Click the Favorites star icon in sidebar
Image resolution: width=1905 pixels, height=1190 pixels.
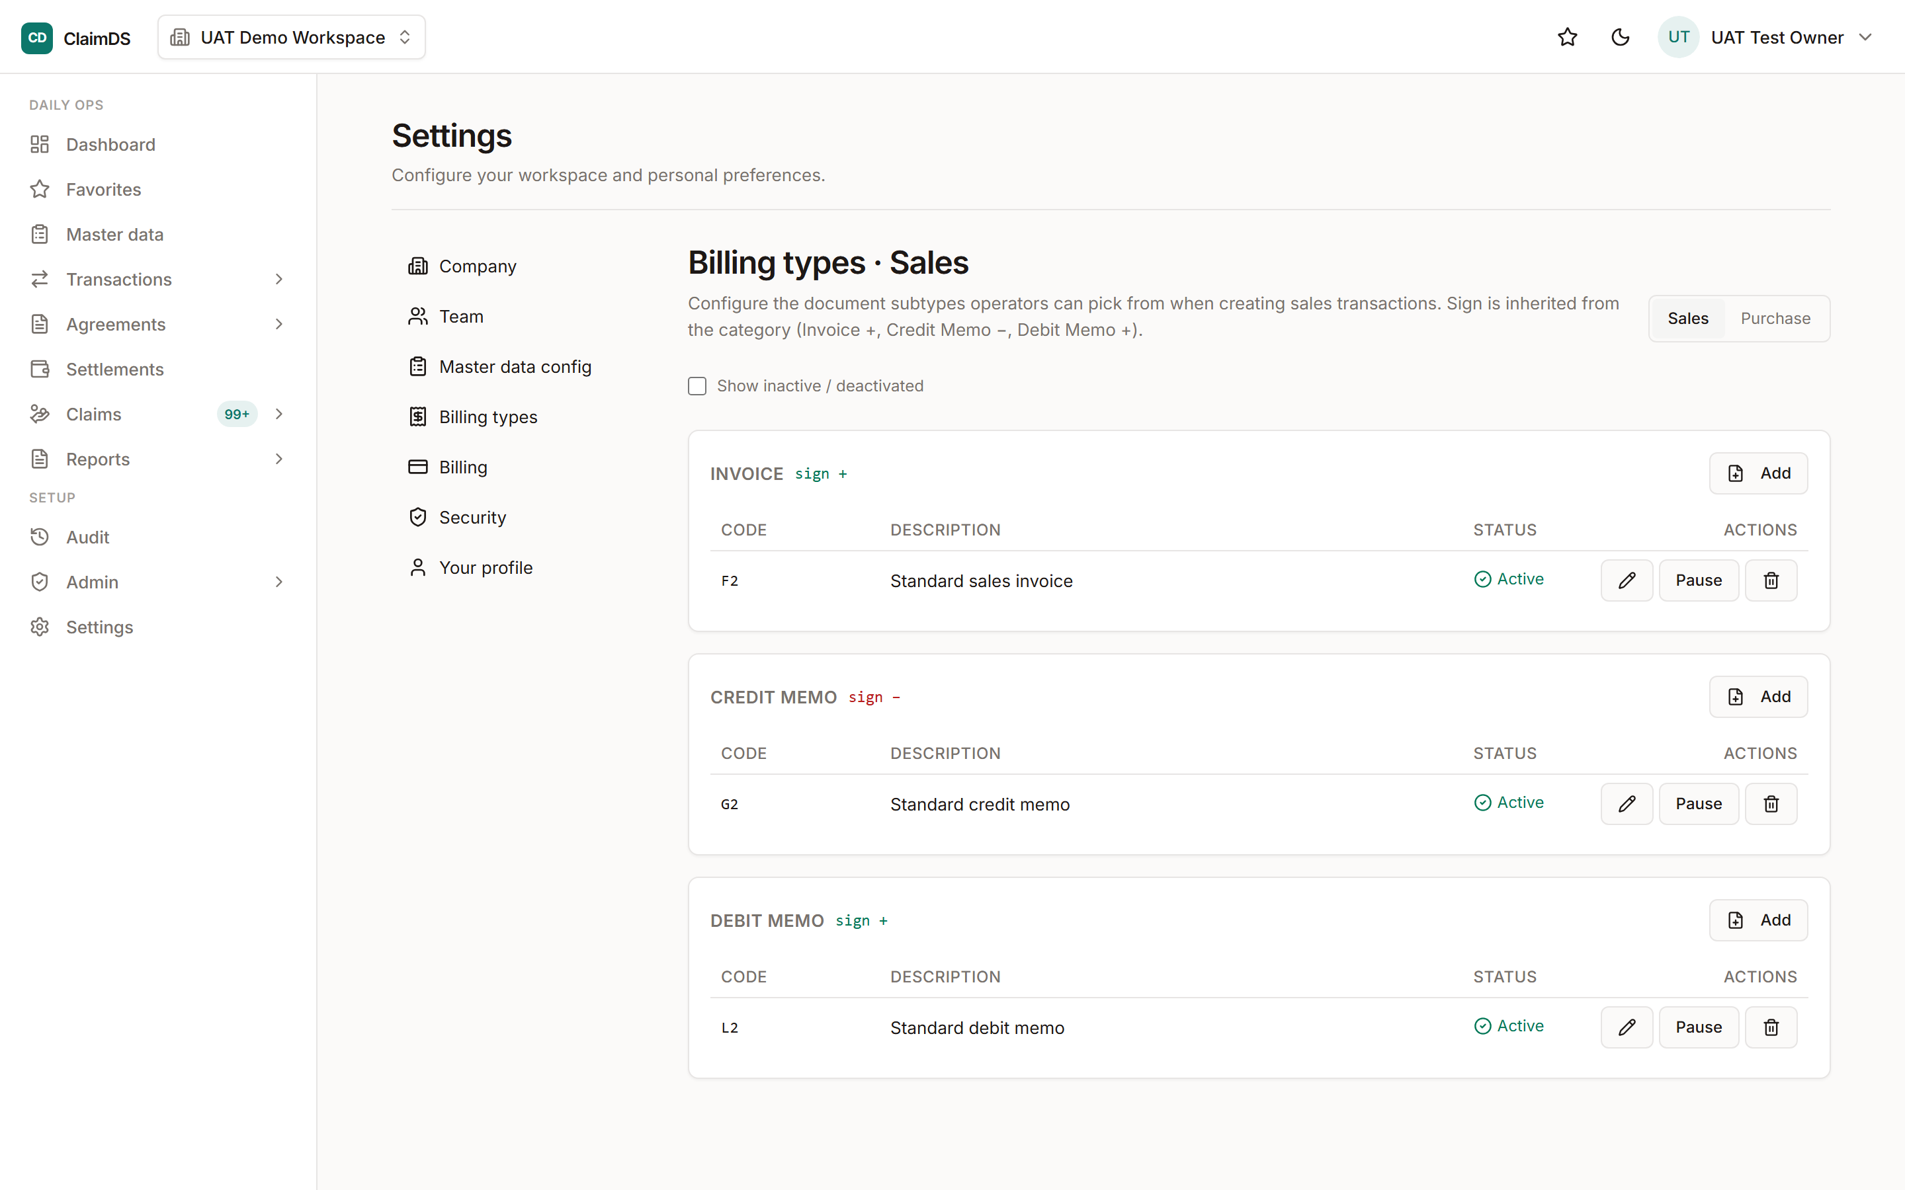coord(40,190)
